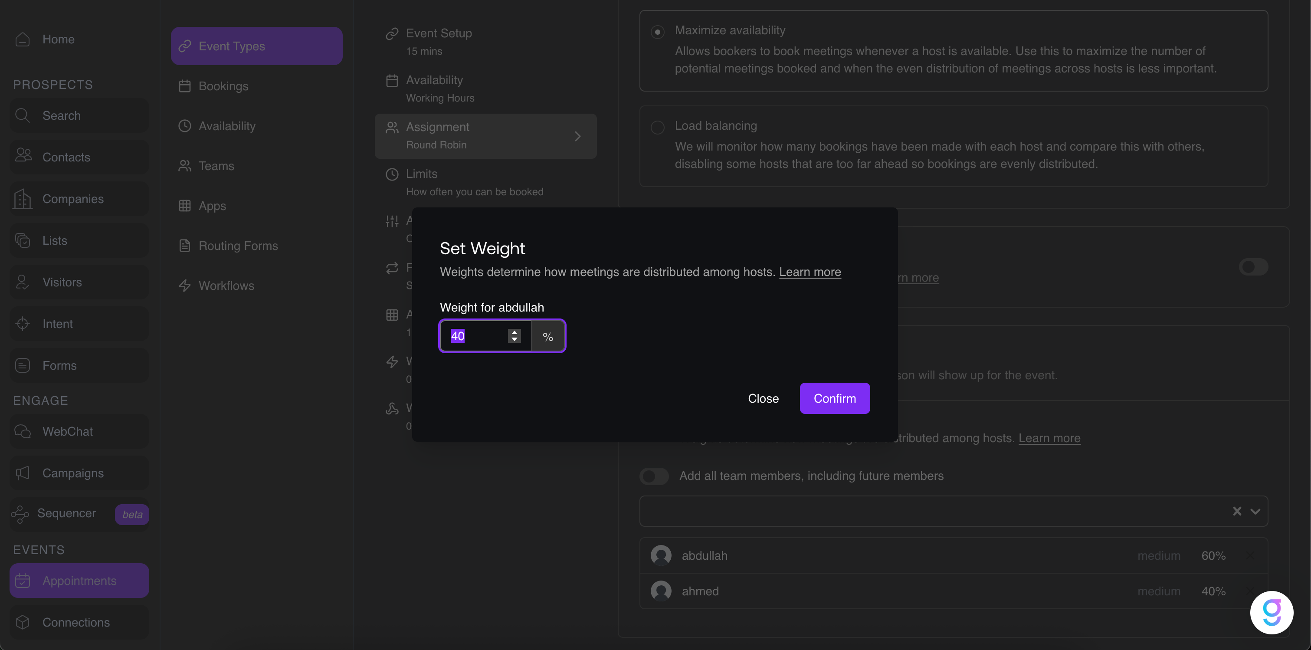Open the chat assistant bubble icon

[1271, 612]
